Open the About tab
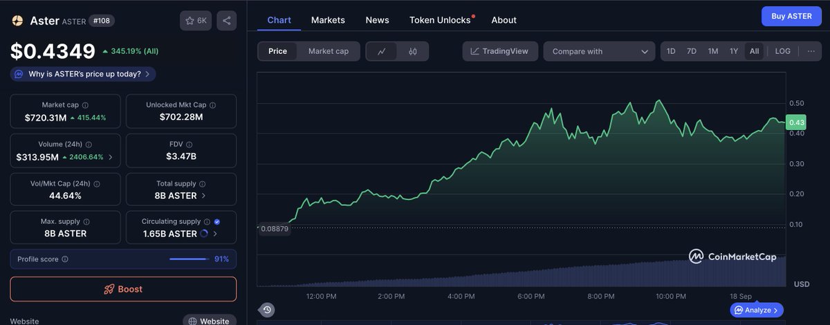This screenshot has width=830, height=325. 504,20
